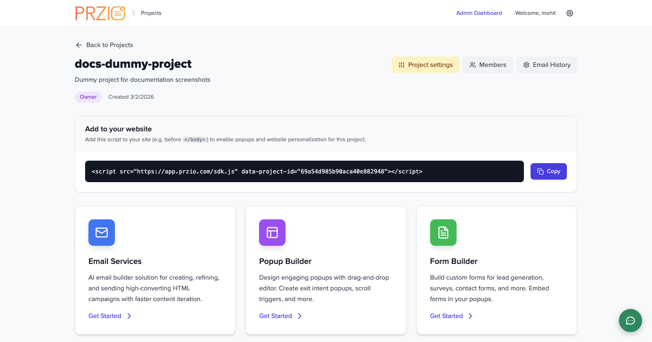Go Back to Projects
Viewport: 652px width, 342px height.
tap(104, 45)
